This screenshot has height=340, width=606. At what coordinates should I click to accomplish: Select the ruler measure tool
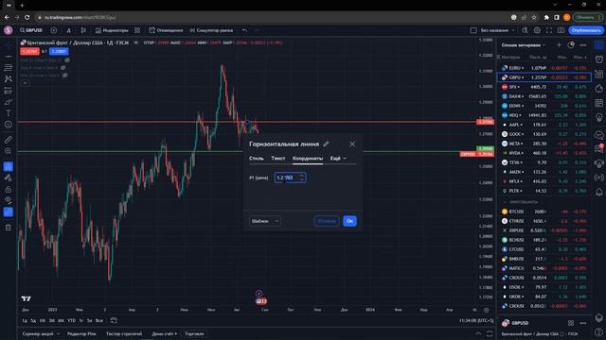[x=9, y=140]
